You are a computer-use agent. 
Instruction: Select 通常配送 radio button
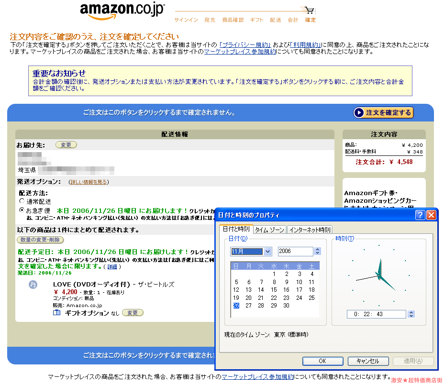pyautogui.click(x=22, y=201)
